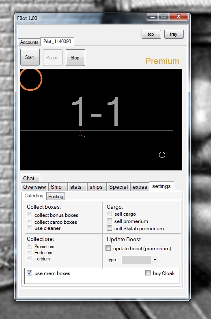Pin the window with the top button
Image resolution: width=211 pixels, height=319 pixels.
click(151, 34)
